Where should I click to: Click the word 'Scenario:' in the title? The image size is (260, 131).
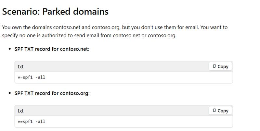pos(21,12)
